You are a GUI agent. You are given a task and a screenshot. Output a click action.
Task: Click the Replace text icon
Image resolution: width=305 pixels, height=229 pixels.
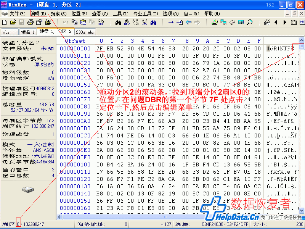click(136, 23)
